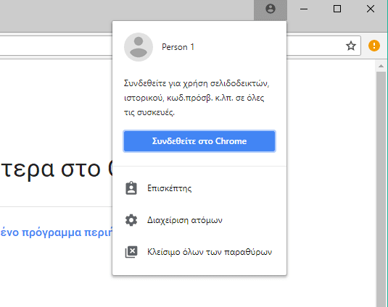Click the vertical scrollbar thumb

(x=381, y=189)
